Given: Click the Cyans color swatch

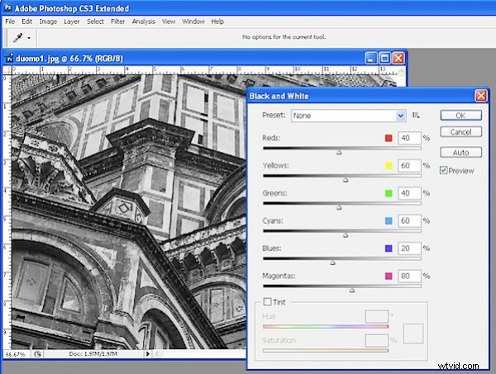Looking at the screenshot, I should [387, 221].
